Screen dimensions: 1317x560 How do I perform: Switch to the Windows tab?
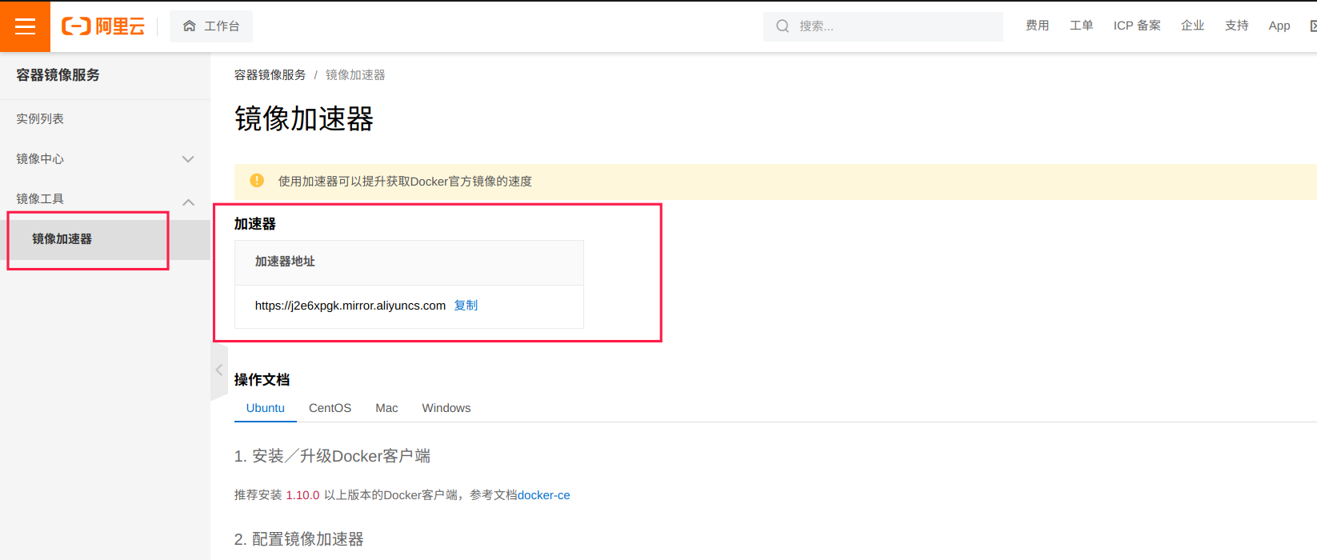(446, 408)
